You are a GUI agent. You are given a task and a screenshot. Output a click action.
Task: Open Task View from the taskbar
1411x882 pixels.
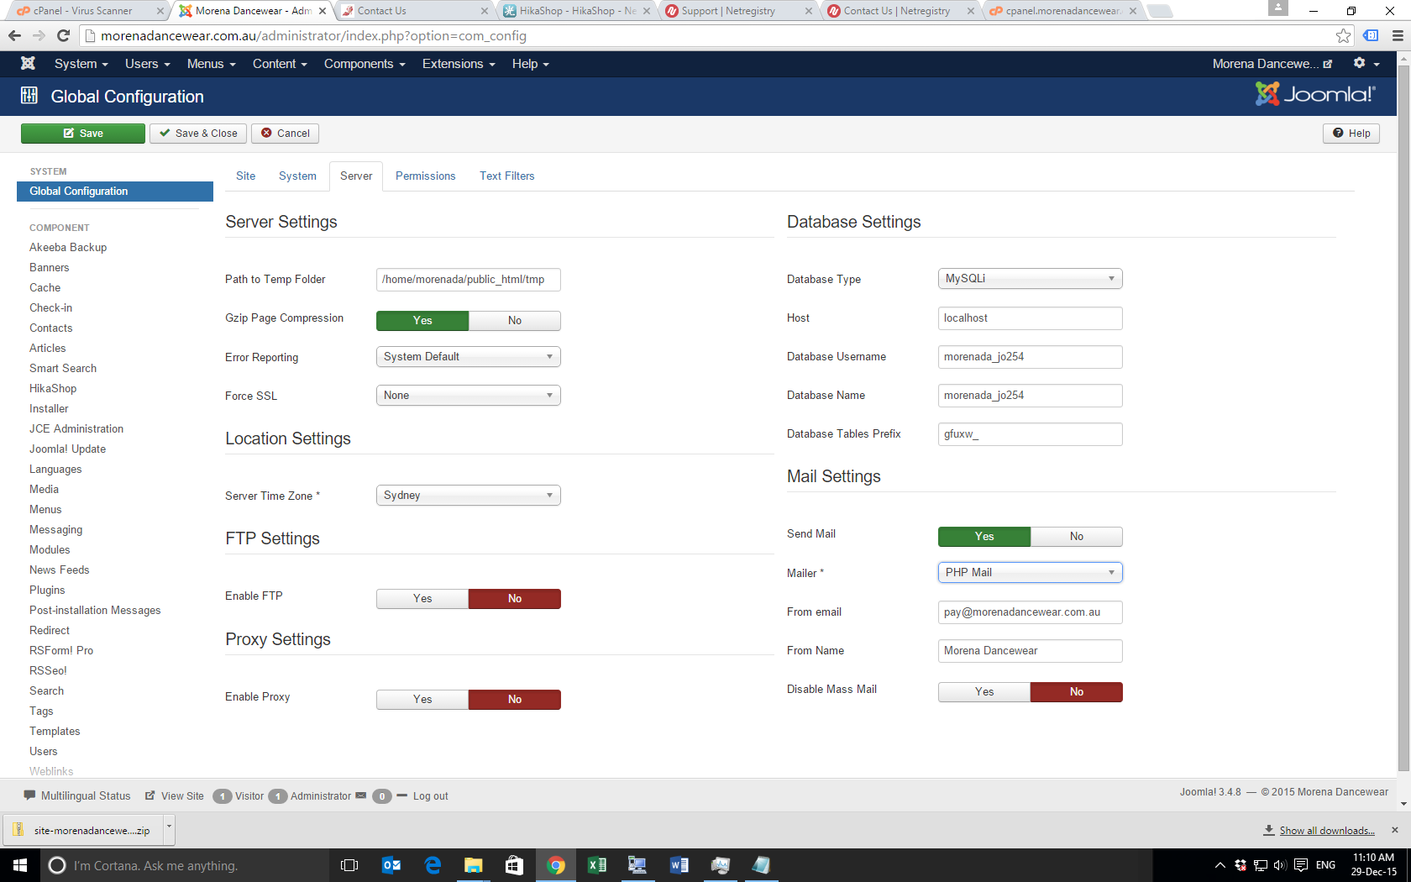point(349,865)
